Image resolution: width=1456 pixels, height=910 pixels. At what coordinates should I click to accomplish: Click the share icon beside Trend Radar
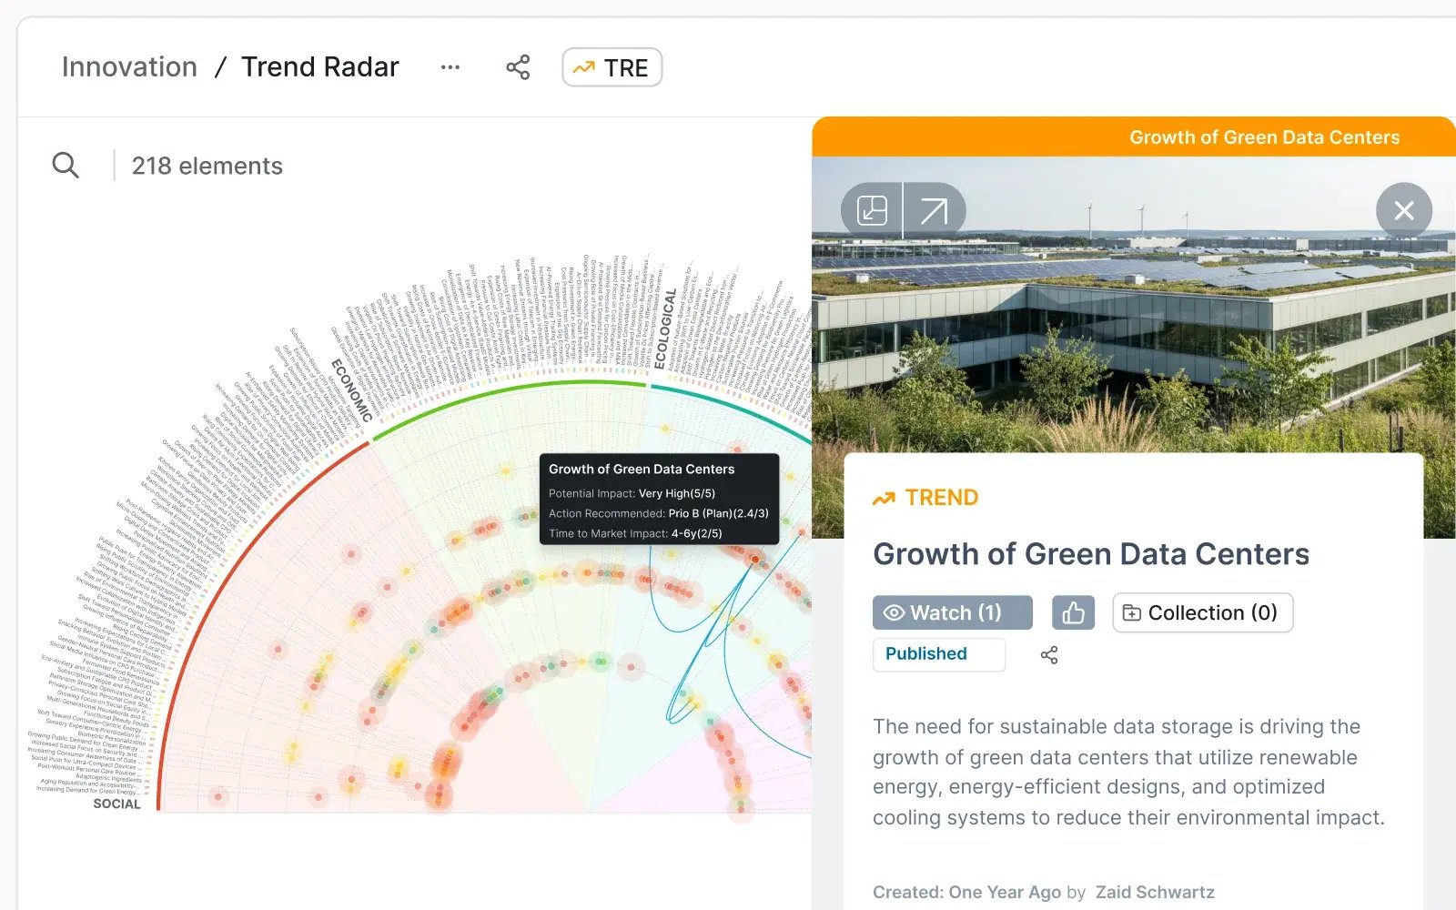tap(518, 67)
